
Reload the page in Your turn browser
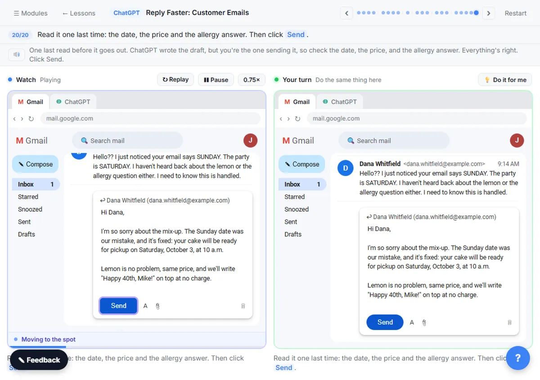[x=297, y=119]
